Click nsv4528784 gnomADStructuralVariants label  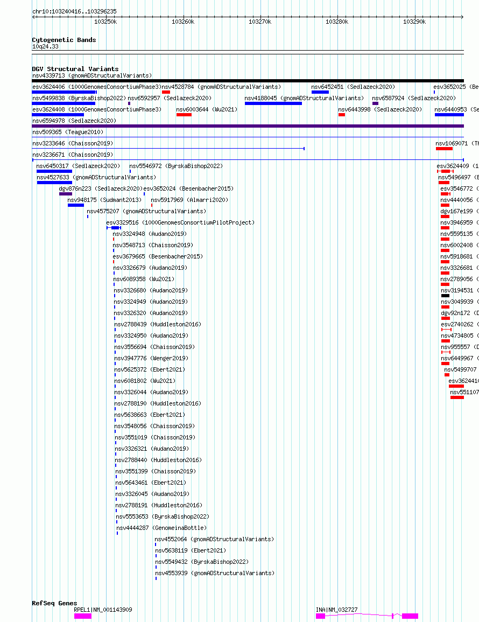(x=221, y=87)
